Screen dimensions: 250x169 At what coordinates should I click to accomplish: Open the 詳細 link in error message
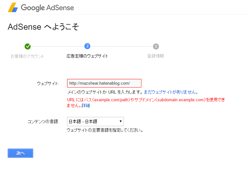pos(86,105)
